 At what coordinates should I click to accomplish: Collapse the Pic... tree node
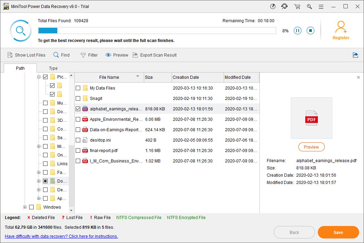[x=39, y=77]
